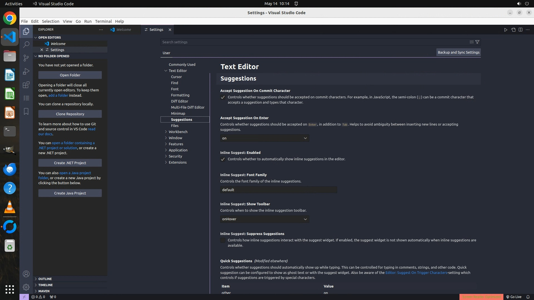This screenshot has width=534, height=300.
Task: Open the Manage gear icon
Action: pyautogui.click(x=26, y=287)
